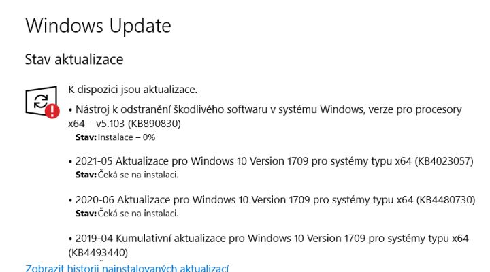This screenshot has width=490, height=272.
Task: Click the red exclamation alert badge
Action: point(52,111)
